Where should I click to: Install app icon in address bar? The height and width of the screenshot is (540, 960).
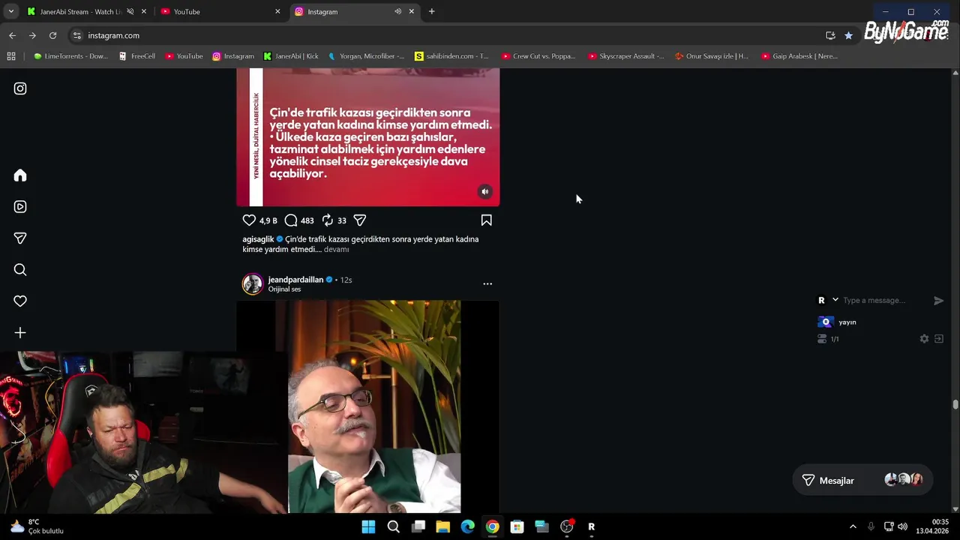point(830,35)
